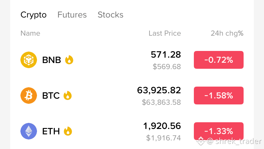This screenshot has width=264, height=149.
Task: Open the BNB ticker name
Action: [52, 60]
